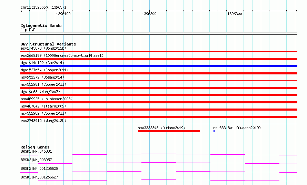Open variant nsv469925 (Jakobsson2008)
This screenshot has height=185, width=307.
[x=47, y=99]
